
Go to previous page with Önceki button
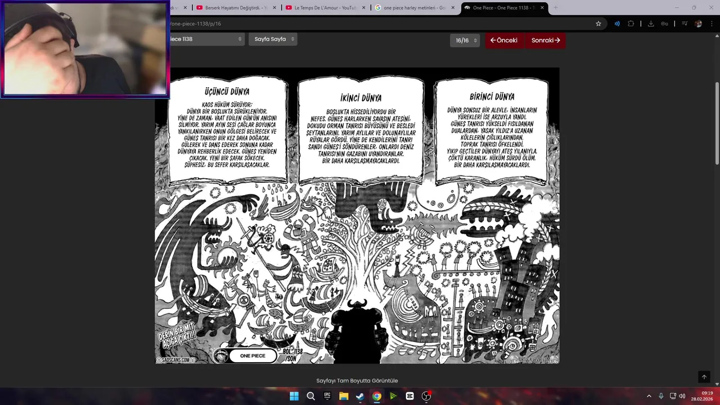pyautogui.click(x=504, y=40)
